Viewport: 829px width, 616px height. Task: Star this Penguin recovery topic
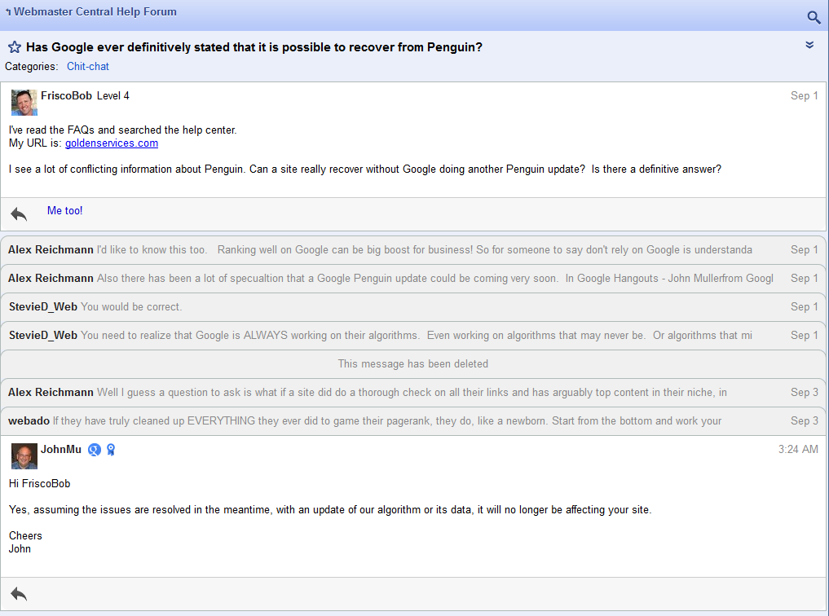click(x=14, y=47)
